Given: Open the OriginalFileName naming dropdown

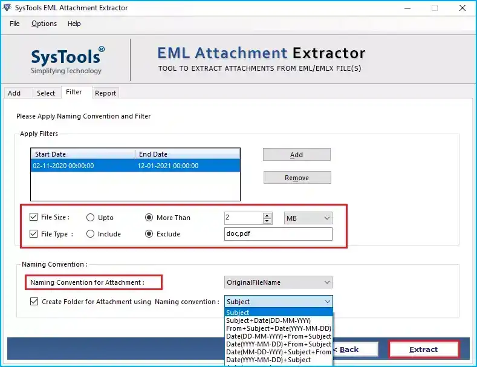Looking at the screenshot, I should click(x=278, y=282).
